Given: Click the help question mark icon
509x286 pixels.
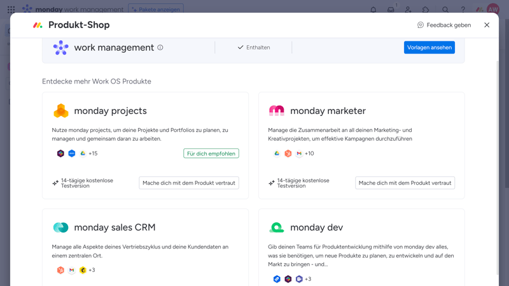Looking at the screenshot, I should click(x=463, y=10).
